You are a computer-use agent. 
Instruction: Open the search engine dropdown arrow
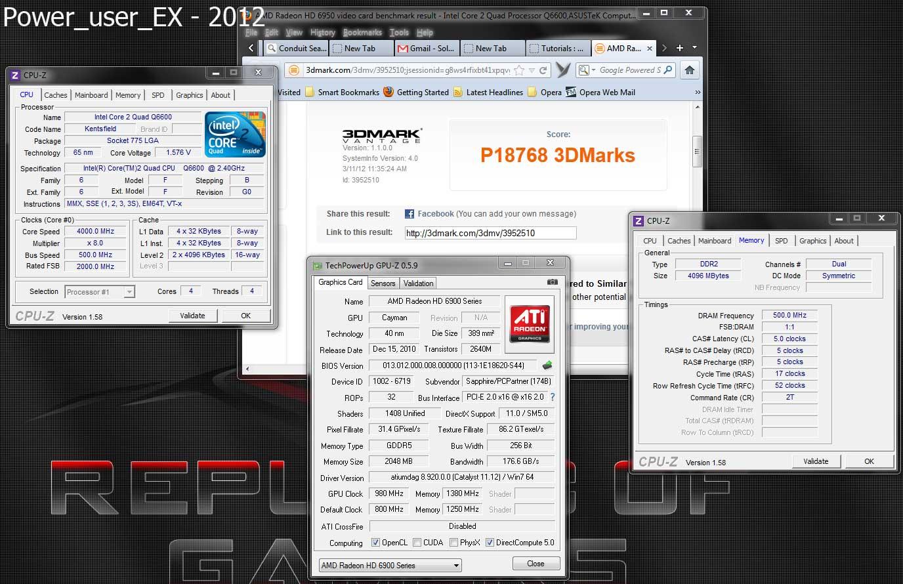593,70
